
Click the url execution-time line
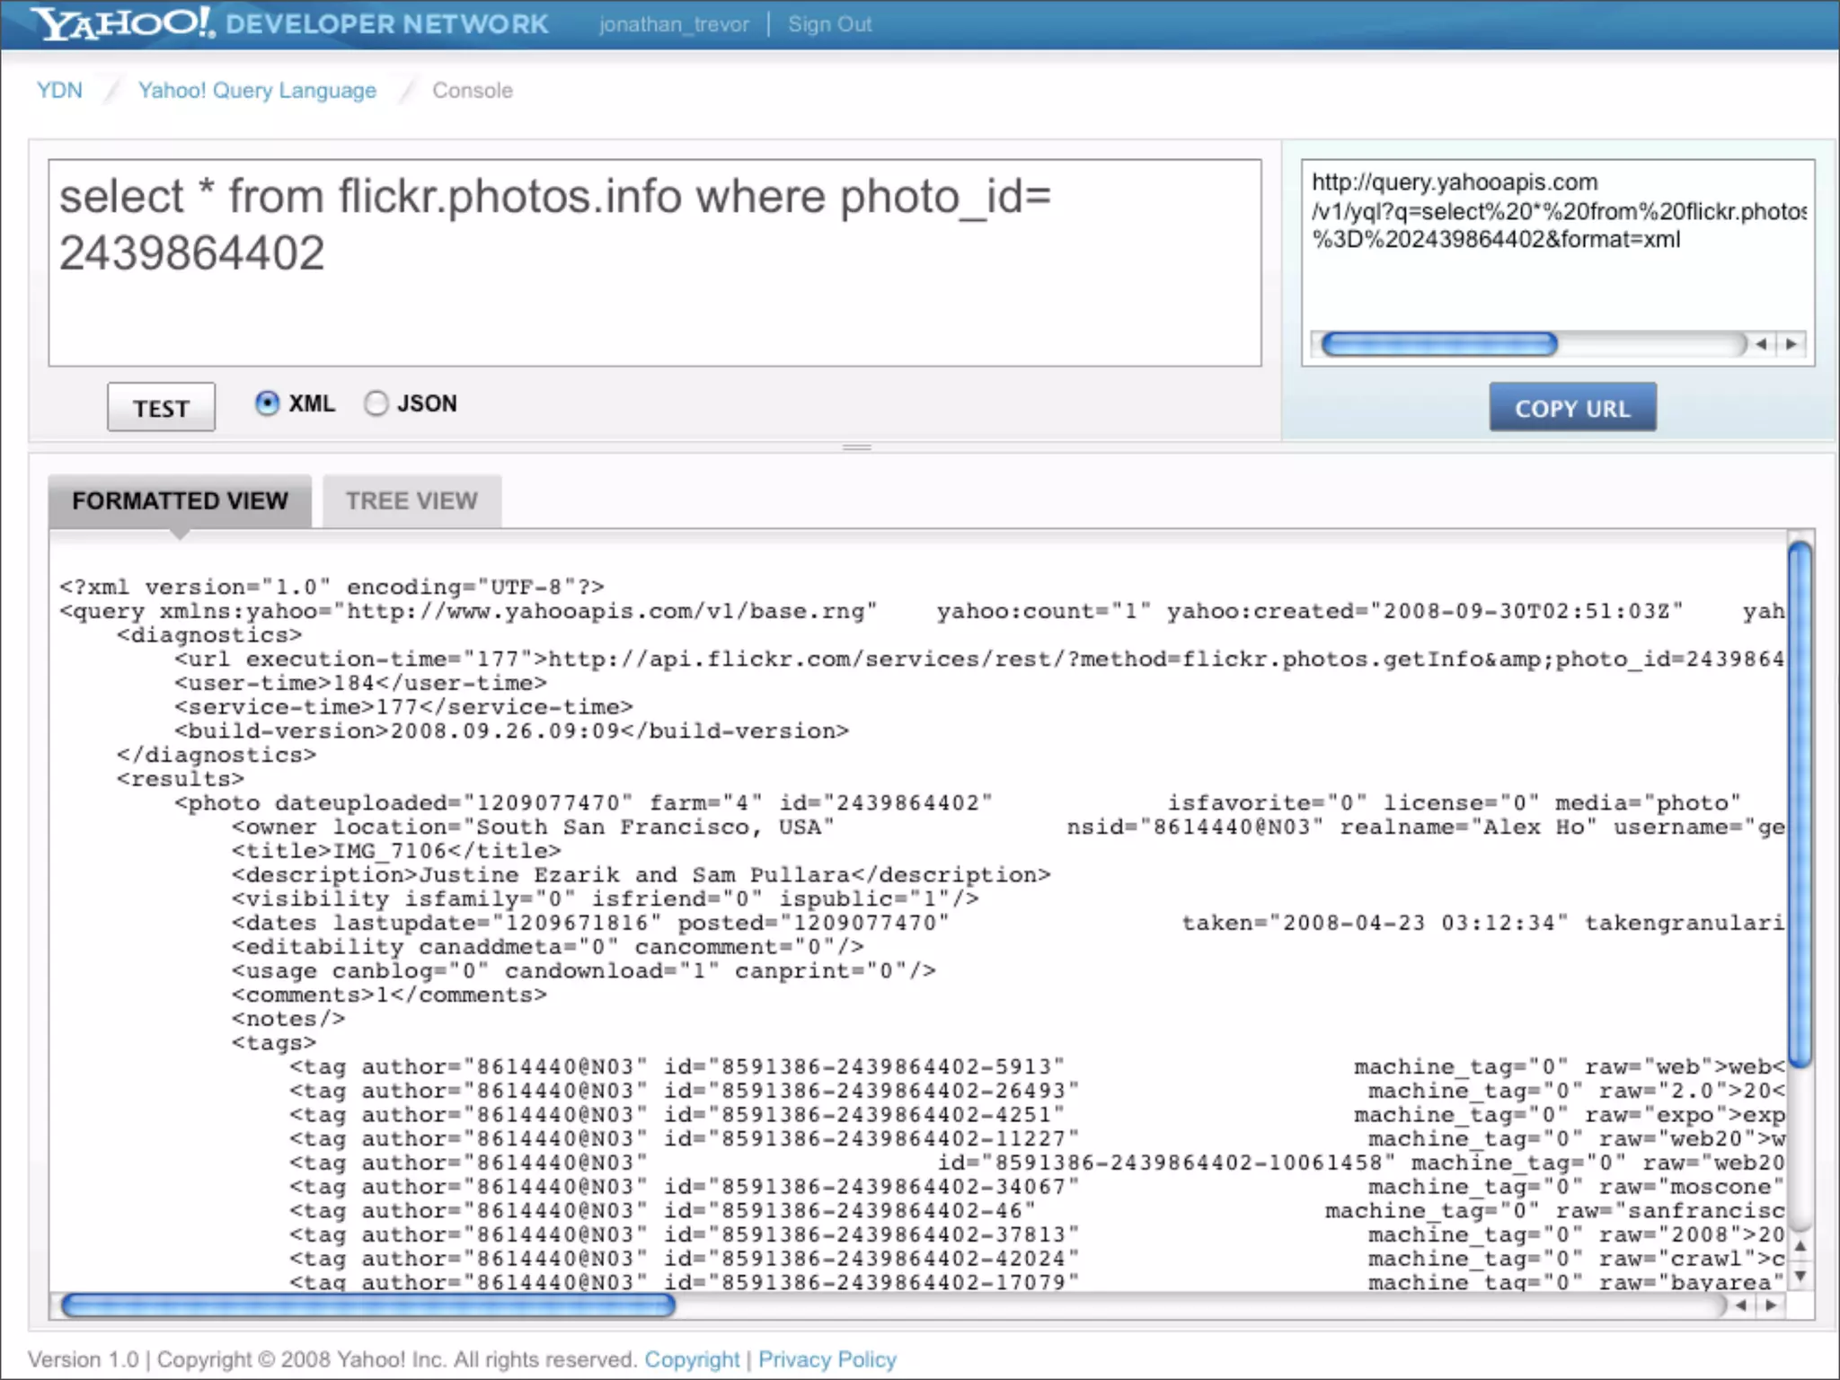pyautogui.click(x=979, y=659)
